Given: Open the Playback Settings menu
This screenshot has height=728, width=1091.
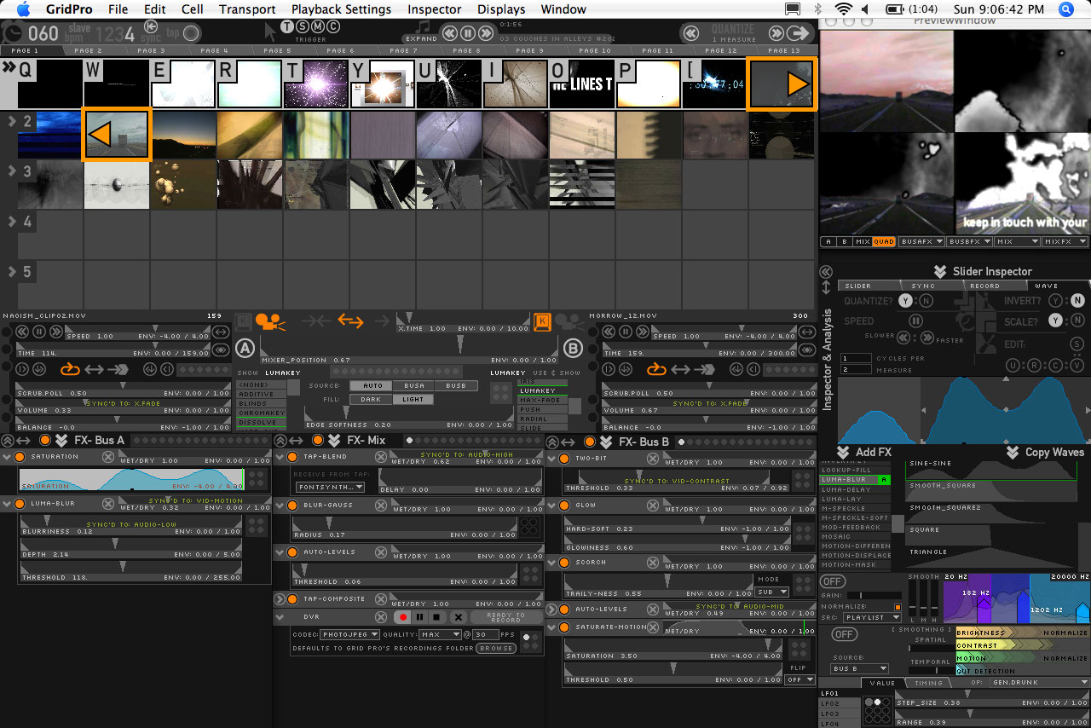Looking at the screenshot, I should coord(341,9).
